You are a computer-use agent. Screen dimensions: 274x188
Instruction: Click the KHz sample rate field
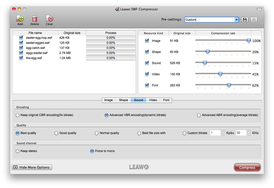(x=241, y=133)
